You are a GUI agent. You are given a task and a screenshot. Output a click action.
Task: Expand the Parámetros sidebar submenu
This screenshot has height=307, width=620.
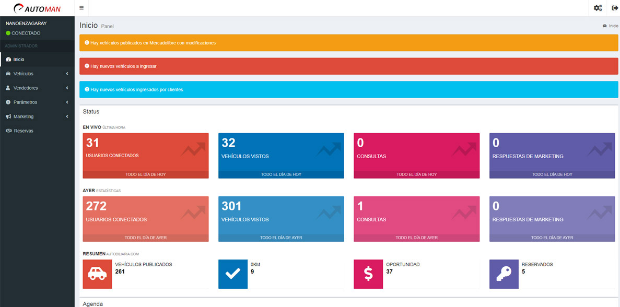click(37, 102)
